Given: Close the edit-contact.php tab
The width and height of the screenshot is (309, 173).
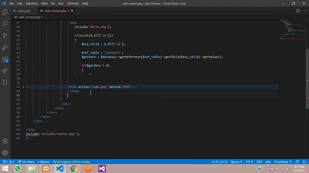Looking at the screenshot, I should pos(72,11).
